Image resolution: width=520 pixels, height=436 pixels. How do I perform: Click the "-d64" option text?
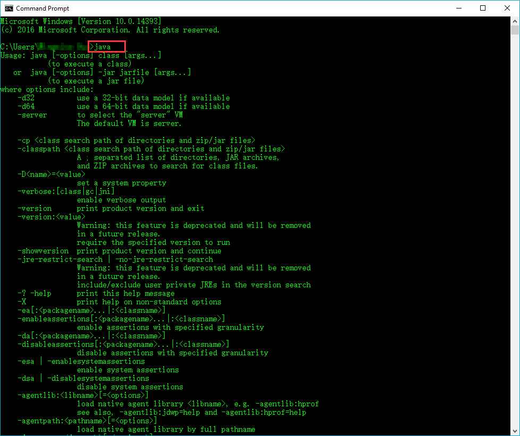click(x=26, y=107)
